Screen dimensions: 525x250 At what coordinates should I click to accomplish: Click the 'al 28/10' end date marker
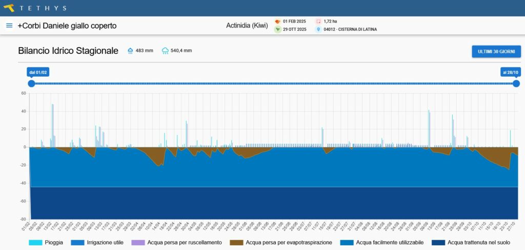510,73
